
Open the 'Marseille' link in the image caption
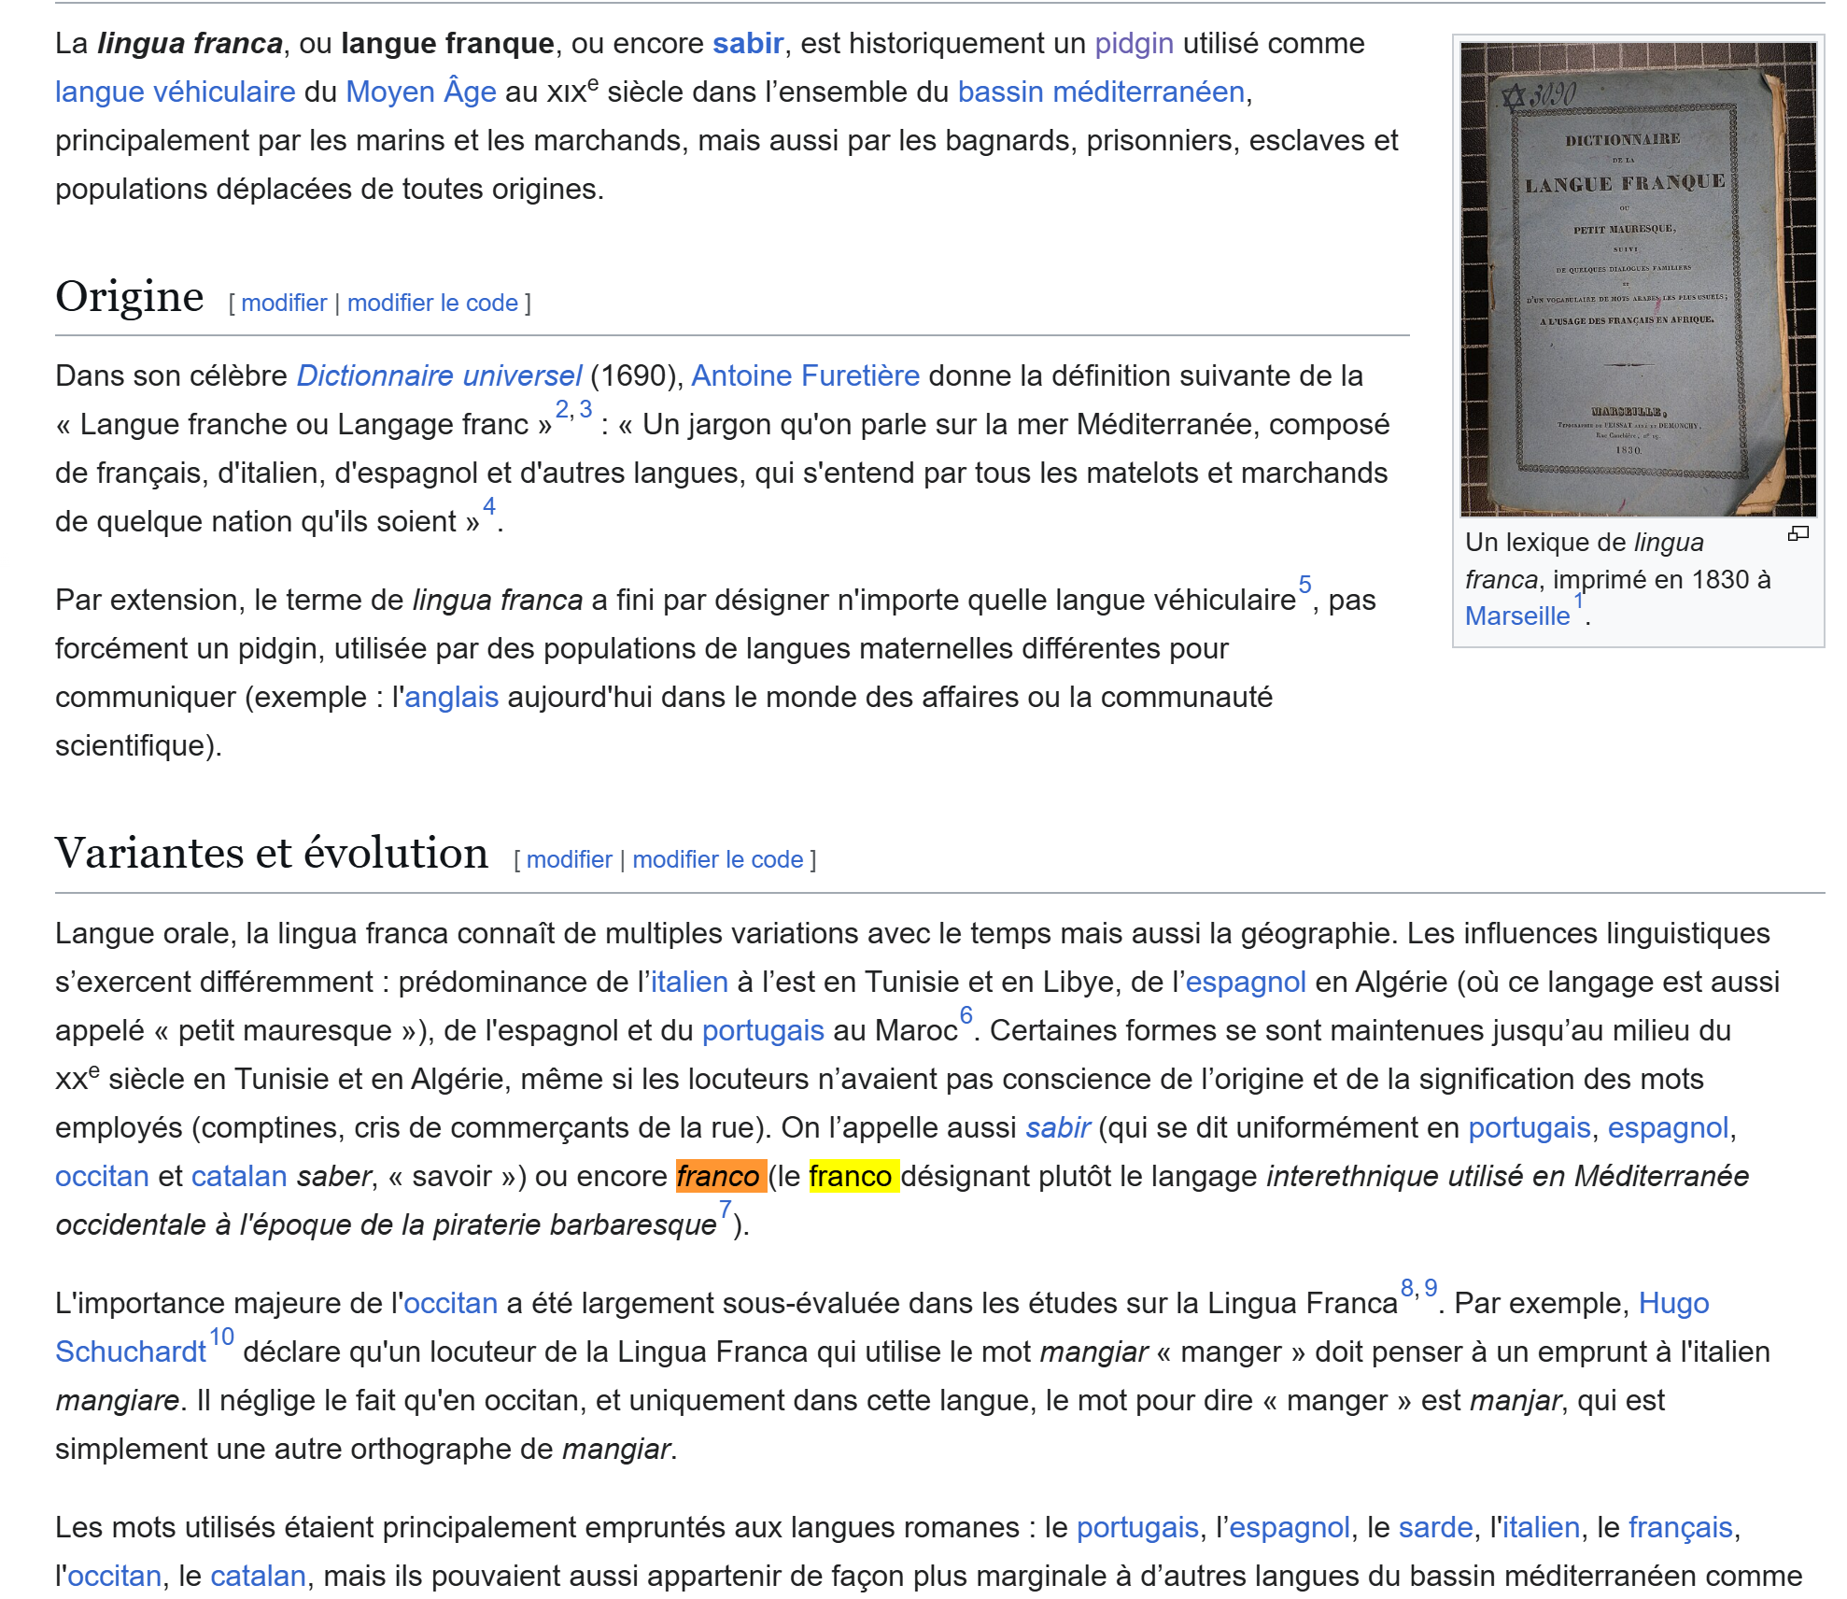(1517, 616)
